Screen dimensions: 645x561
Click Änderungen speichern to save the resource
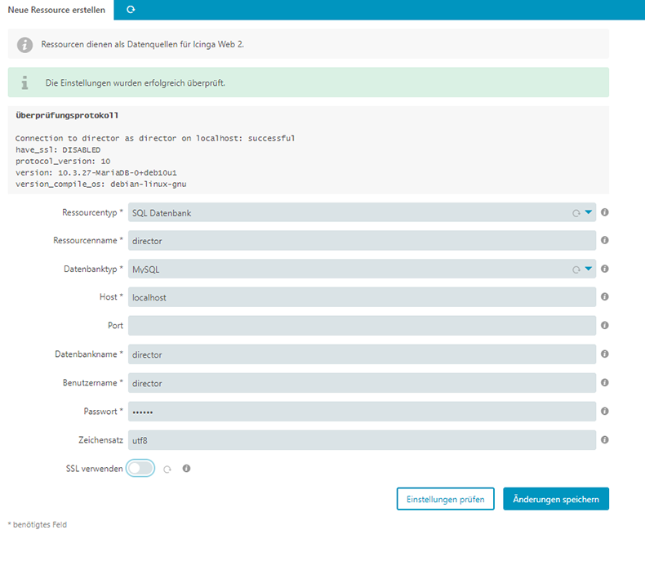click(555, 499)
